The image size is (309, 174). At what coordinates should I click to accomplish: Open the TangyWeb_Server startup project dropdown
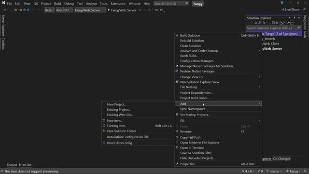coord(90,10)
